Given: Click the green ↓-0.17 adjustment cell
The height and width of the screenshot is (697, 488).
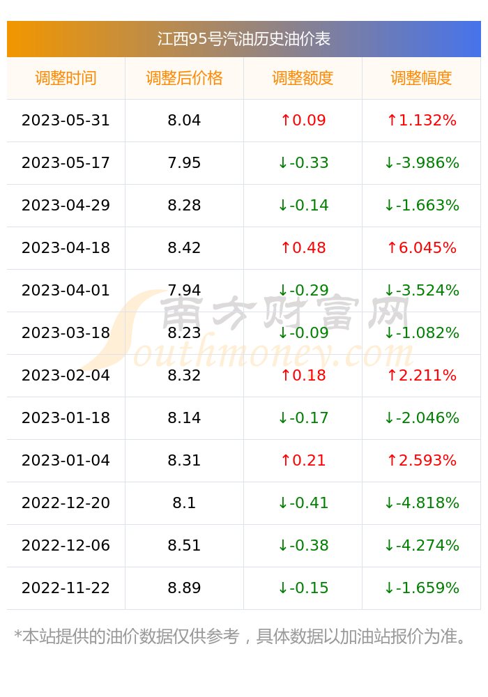Looking at the screenshot, I should click(303, 418).
